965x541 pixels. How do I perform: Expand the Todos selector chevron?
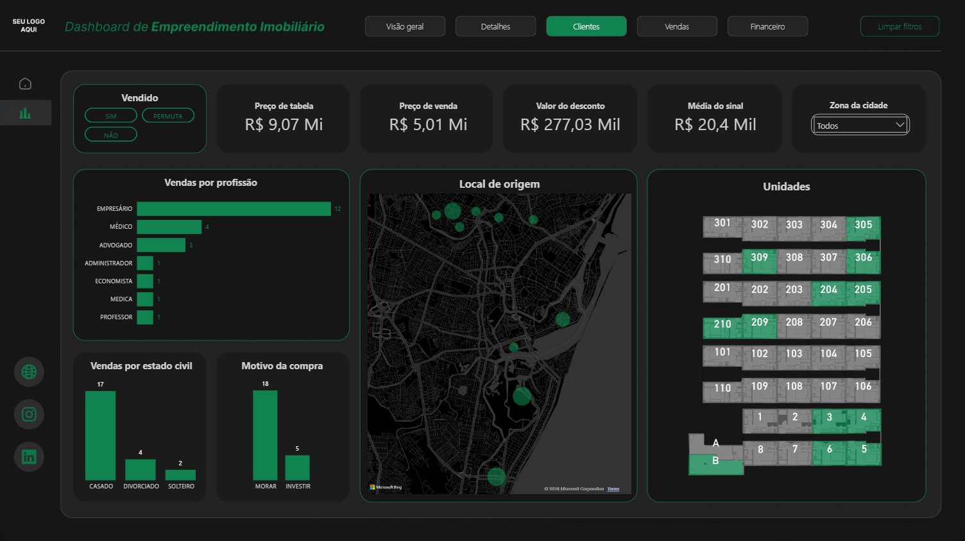pos(901,125)
